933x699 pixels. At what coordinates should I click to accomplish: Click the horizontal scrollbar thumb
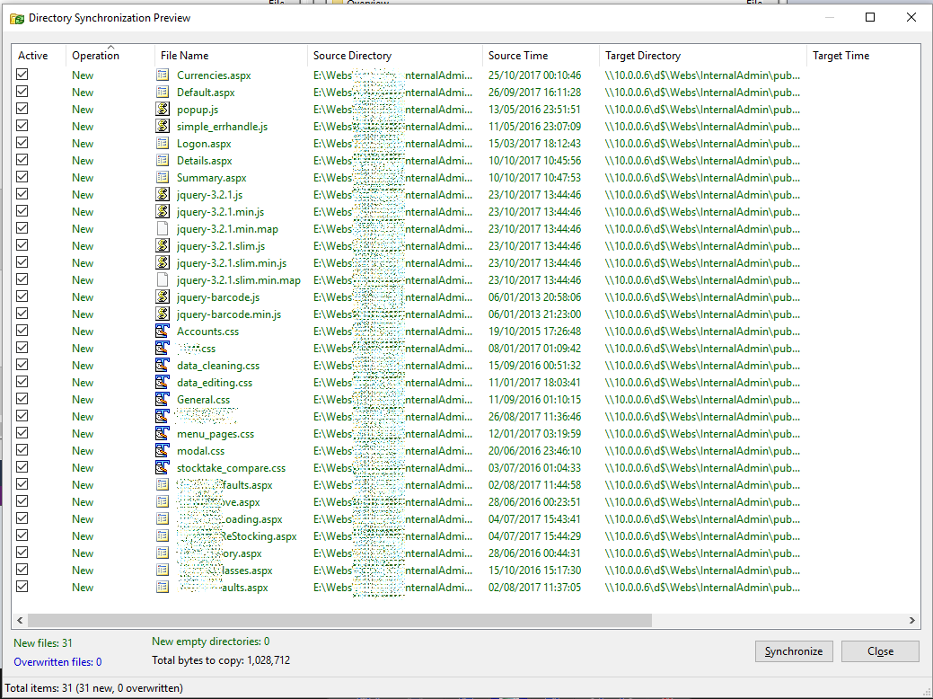coord(339,621)
